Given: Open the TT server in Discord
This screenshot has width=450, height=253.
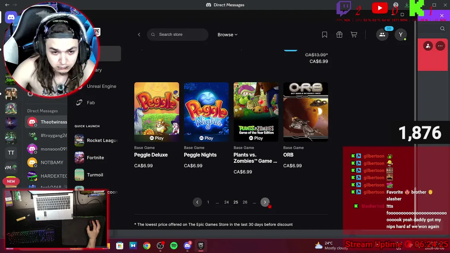Looking at the screenshot, I should pos(11,153).
